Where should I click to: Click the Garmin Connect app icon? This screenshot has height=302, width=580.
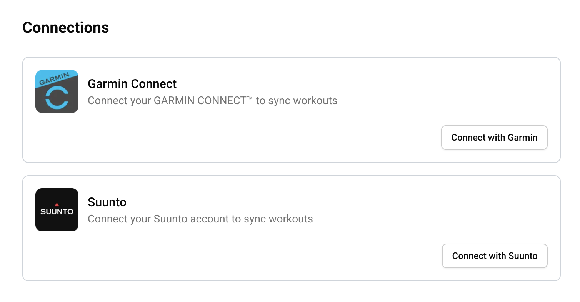(57, 91)
